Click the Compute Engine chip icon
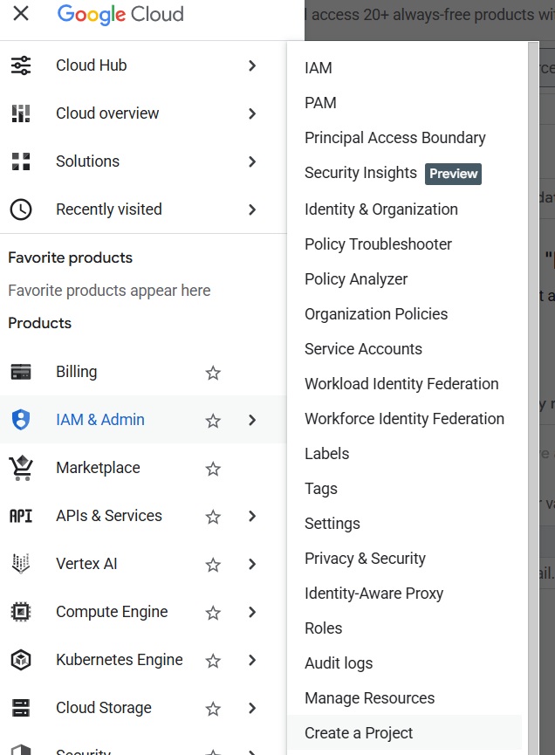The height and width of the screenshot is (755, 555). pos(21,612)
